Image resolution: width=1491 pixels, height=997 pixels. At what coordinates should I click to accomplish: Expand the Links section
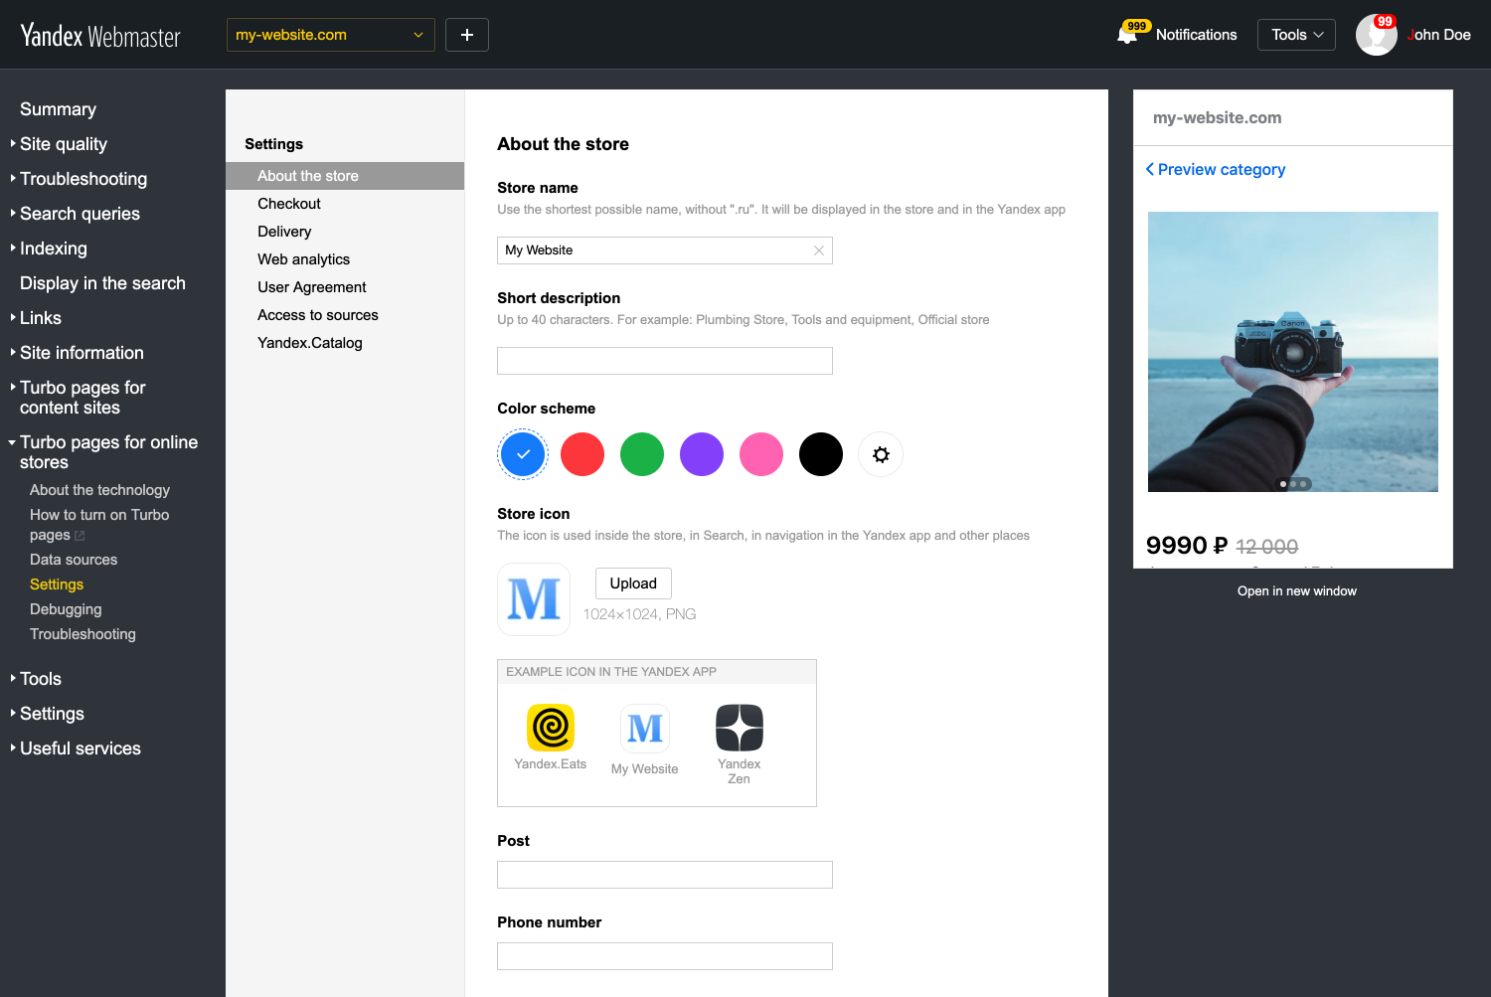click(x=41, y=318)
